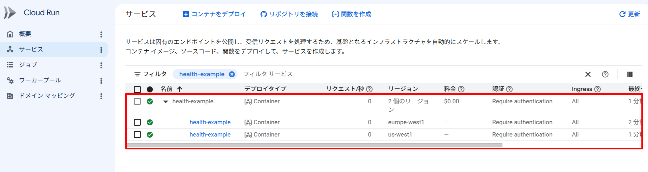Toggle the select-all header checkbox
Viewport: 648px width, 172px height.
point(137,89)
